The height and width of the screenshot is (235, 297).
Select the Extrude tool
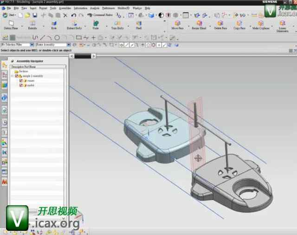point(32,25)
